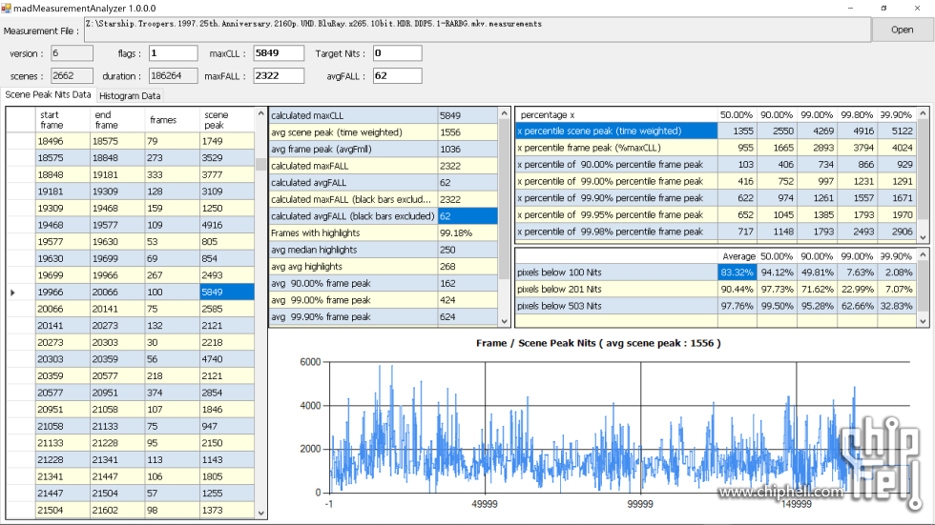Switch to Histogram Data tab
This screenshot has height=525, width=935.
130,95
